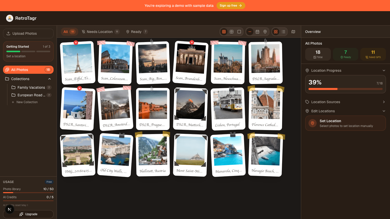Viewport: 390px width, 219px height.
Task: Collapse the Location Progress section
Action: pyautogui.click(x=384, y=70)
